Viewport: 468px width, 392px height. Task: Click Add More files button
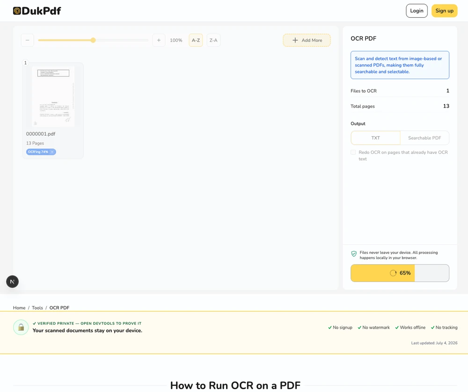coord(307,40)
